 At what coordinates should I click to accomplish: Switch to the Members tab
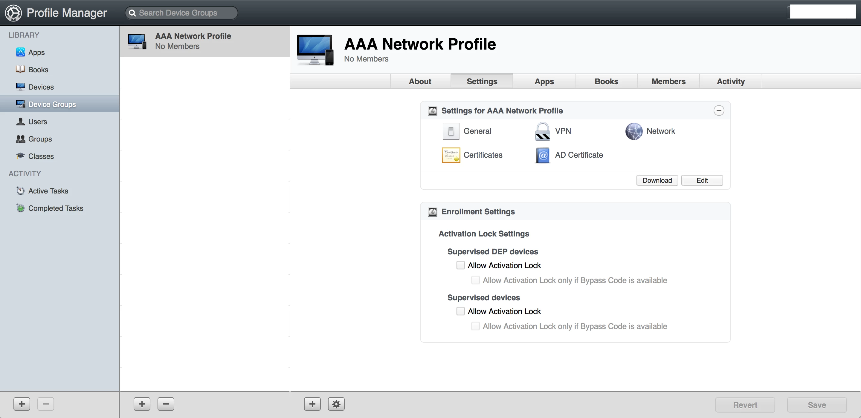click(668, 82)
